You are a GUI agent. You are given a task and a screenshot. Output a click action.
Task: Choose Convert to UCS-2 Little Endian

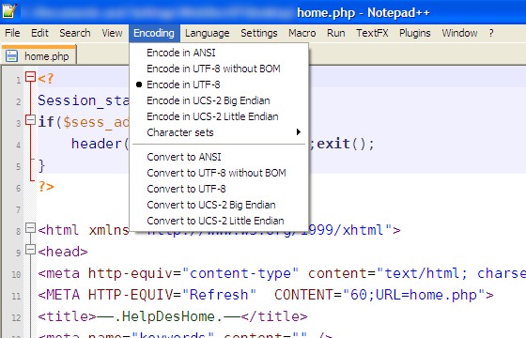click(219, 221)
